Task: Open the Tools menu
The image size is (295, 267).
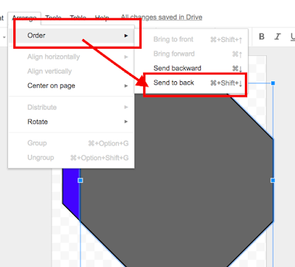Action: (x=53, y=18)
